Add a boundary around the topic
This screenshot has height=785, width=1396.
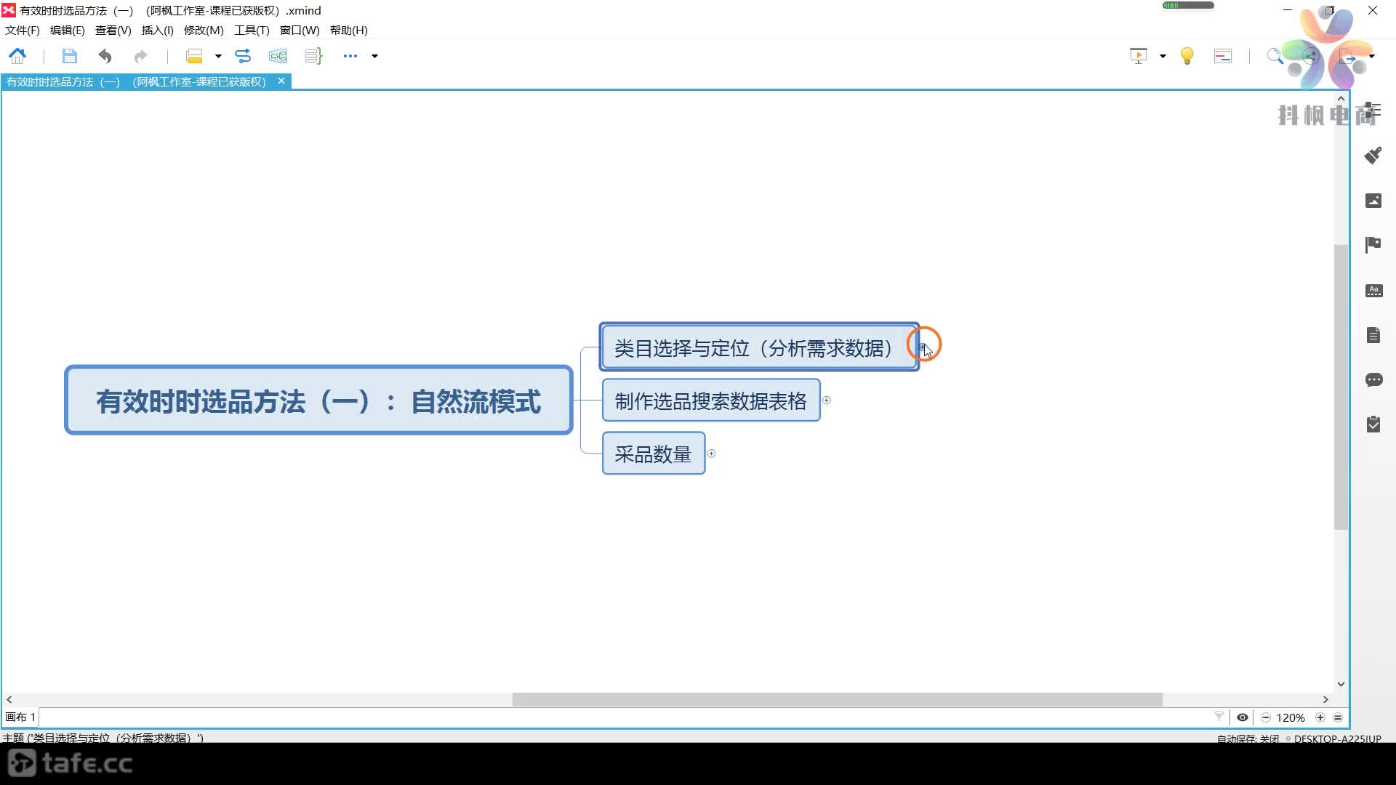[x=278, y=56]
